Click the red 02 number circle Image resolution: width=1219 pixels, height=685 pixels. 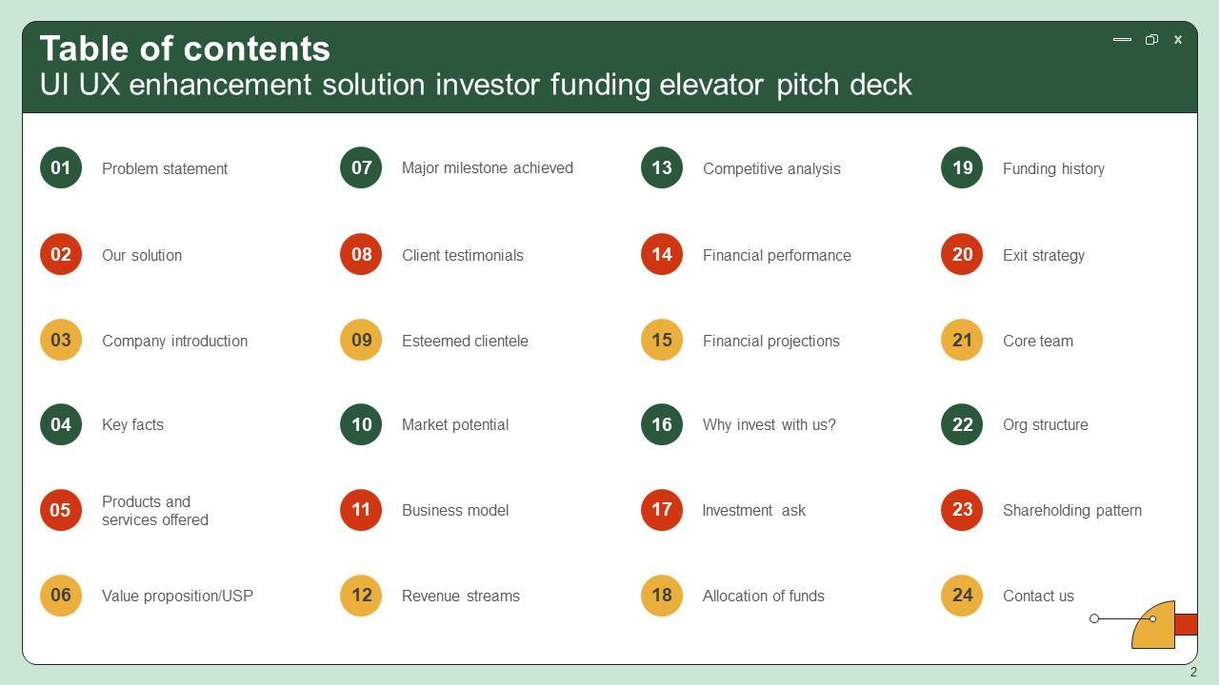[61, 254]
